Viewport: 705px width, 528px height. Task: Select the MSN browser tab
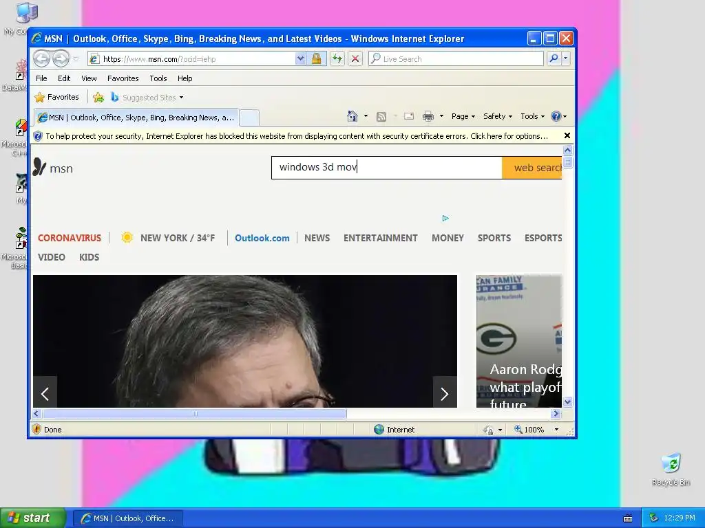click(x=136, y=118)
